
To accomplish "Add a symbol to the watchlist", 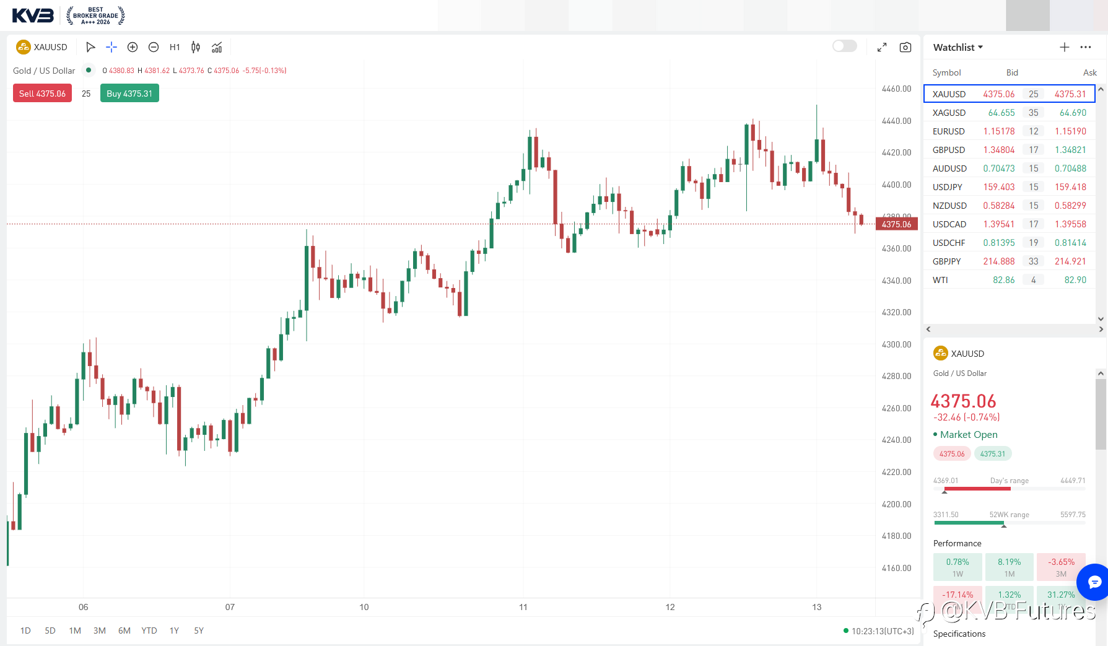I will (x=1064, y=47).
